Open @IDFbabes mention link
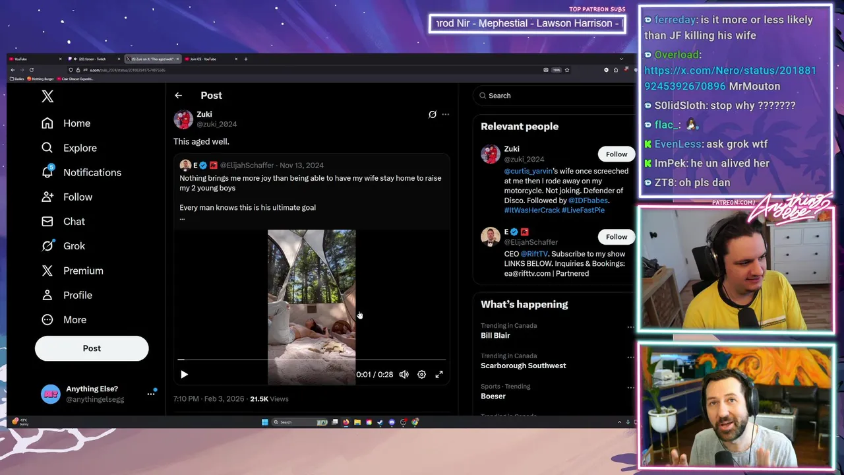The height and width of the screenshot is (475, 844). [x=588, y=201]
